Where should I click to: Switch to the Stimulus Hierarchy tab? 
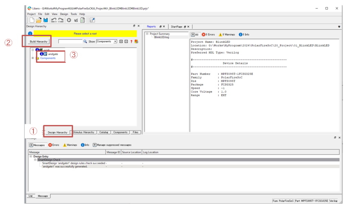tap(83, 132)
